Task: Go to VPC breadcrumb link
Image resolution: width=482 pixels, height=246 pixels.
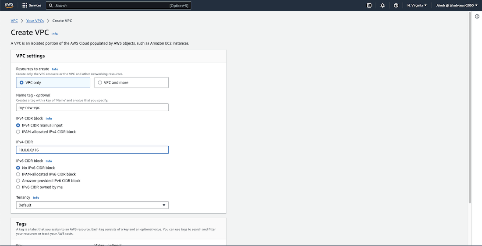Action: (14, 21)
